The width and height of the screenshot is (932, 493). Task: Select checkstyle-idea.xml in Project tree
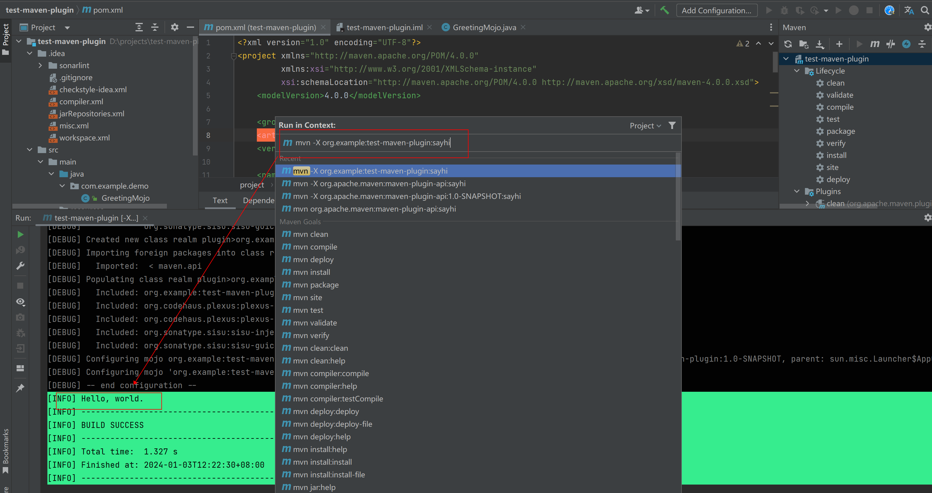93,89
